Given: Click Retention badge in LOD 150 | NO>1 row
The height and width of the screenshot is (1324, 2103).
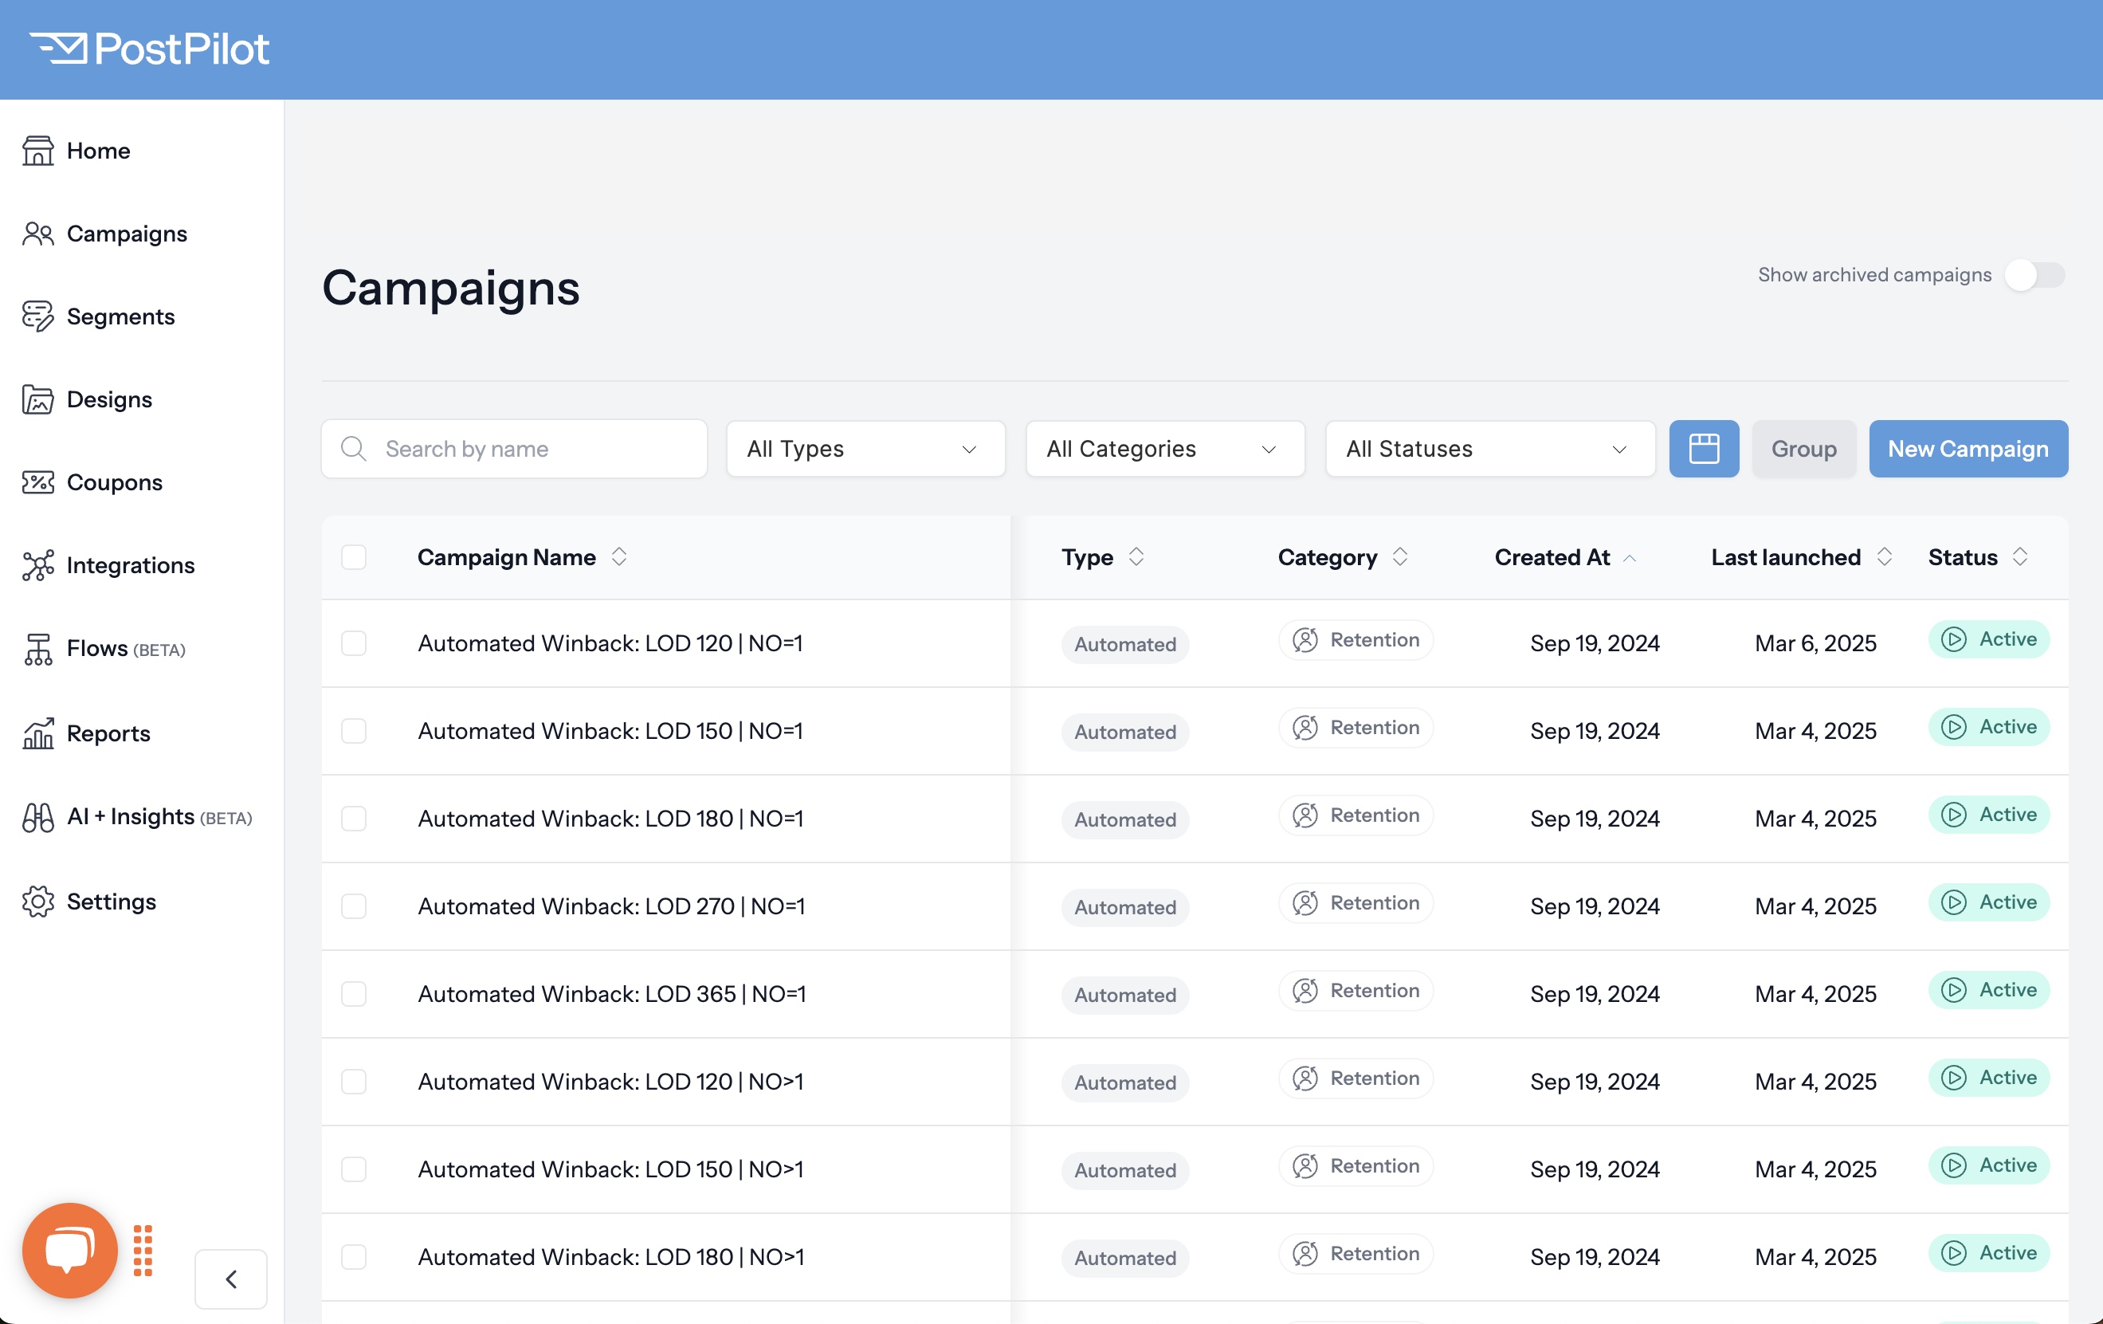Looking at the screenshot, I should 1356,1166.
